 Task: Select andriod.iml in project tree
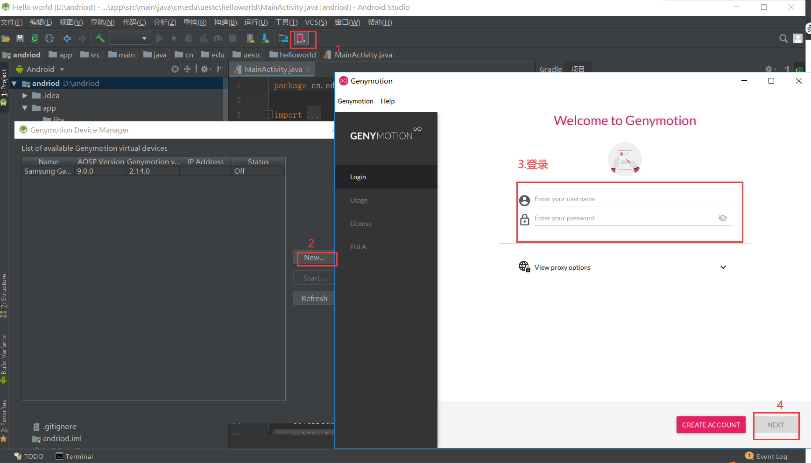click(57, 439)
